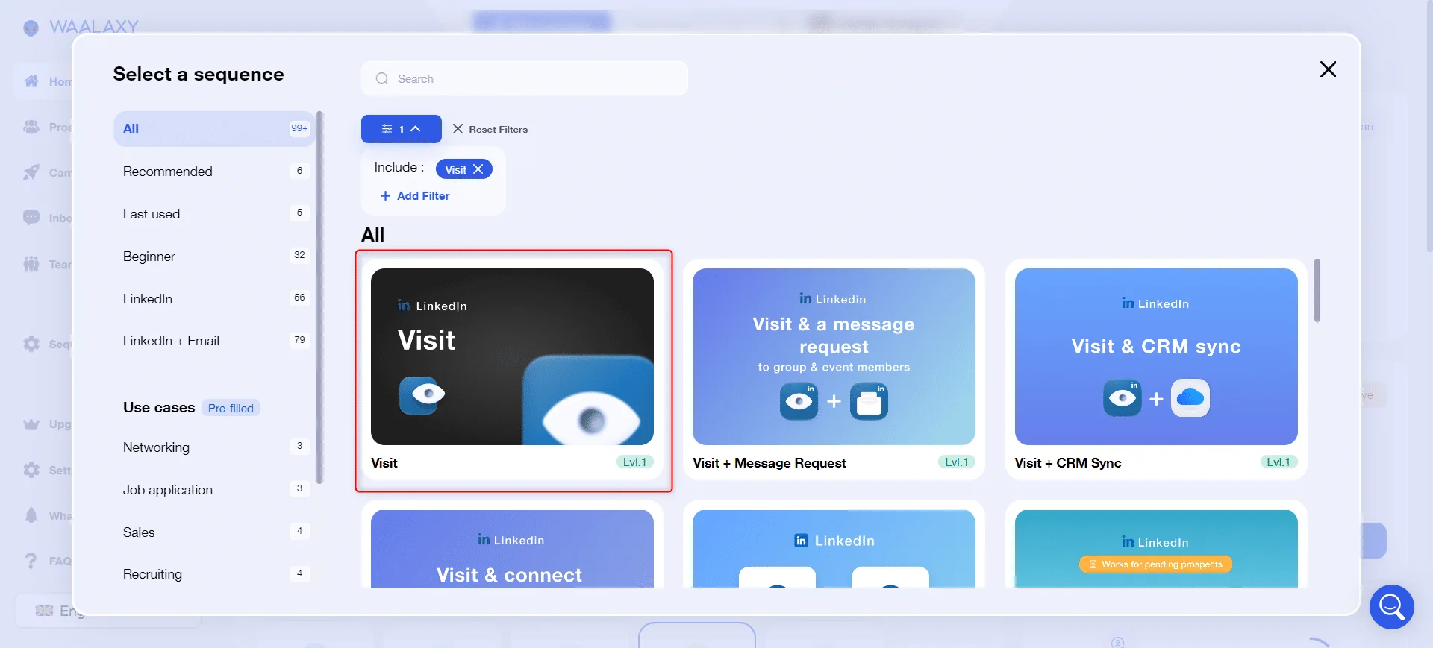Click the Prospects people icon in the background sidebar

(x=31, y=127)
